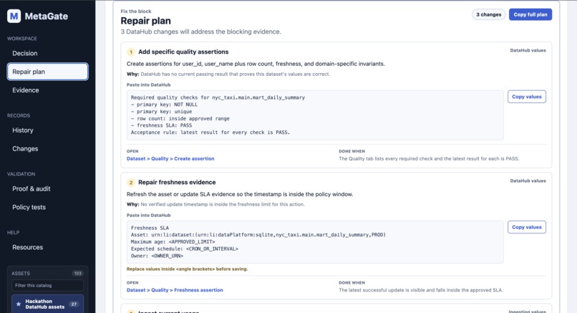Image resolution: width=577 pixels, height=313 pixels.
Task: Copy values for quality assertions step
Action: (x=527, y=97)
